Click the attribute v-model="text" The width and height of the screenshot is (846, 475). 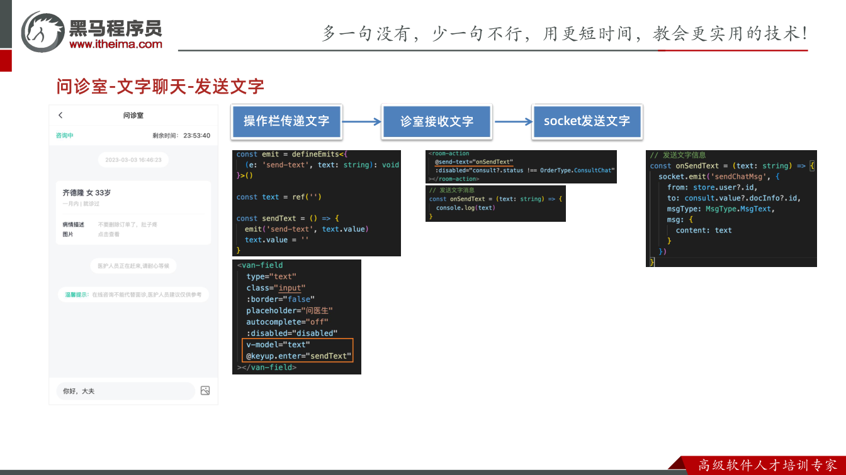278,344
